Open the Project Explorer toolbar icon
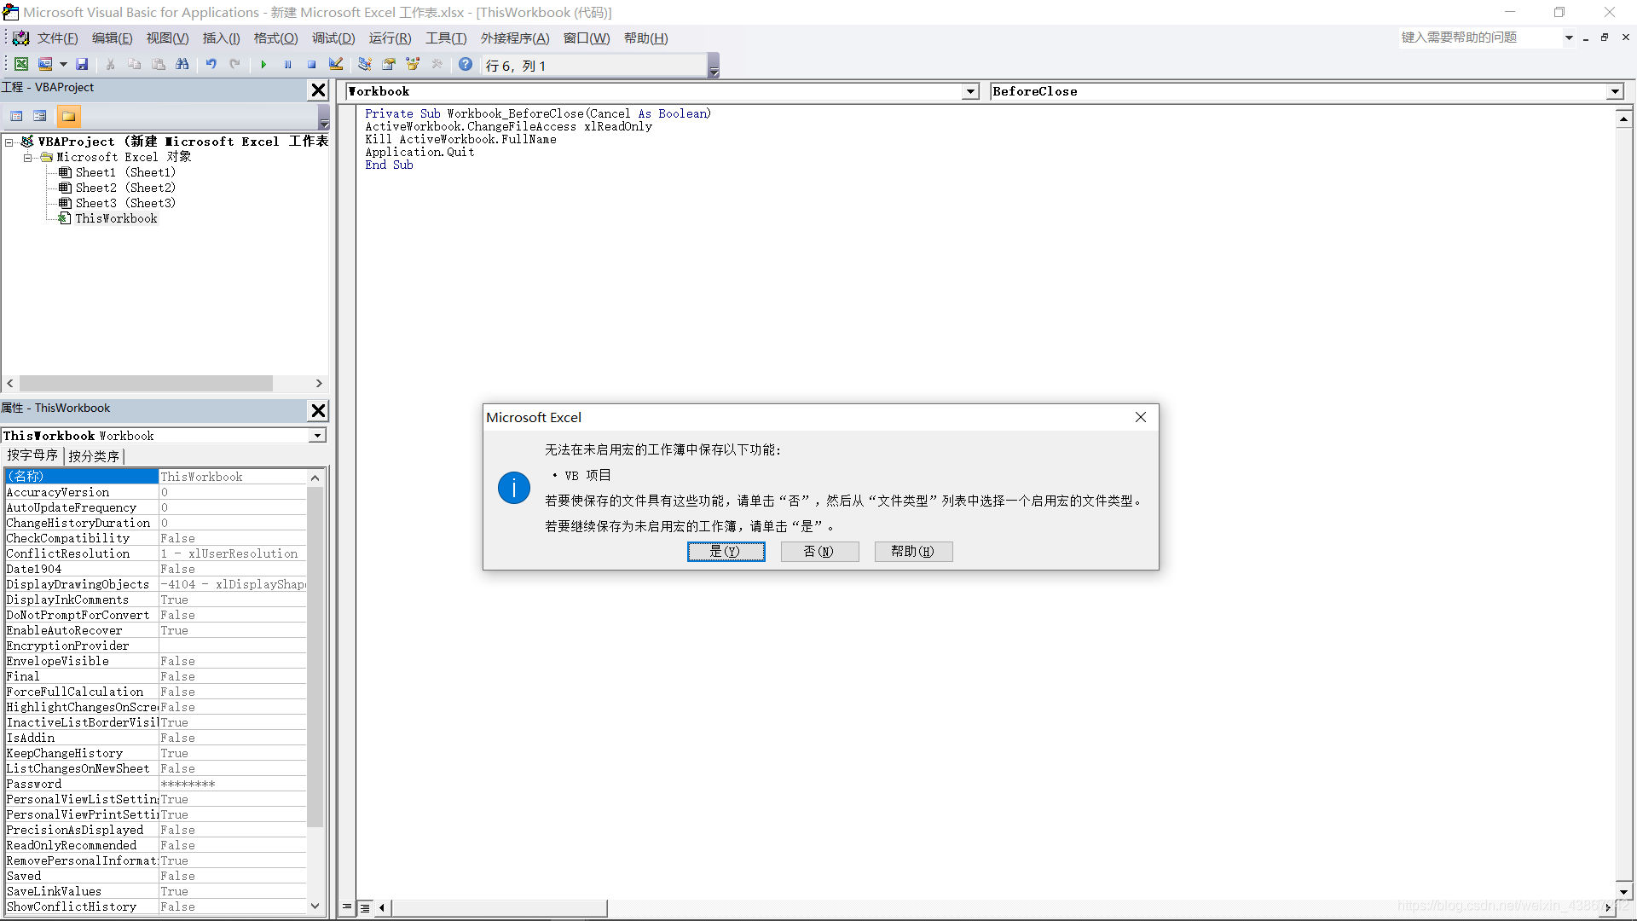The image size is (1637, 921). [x=365, y=64]
